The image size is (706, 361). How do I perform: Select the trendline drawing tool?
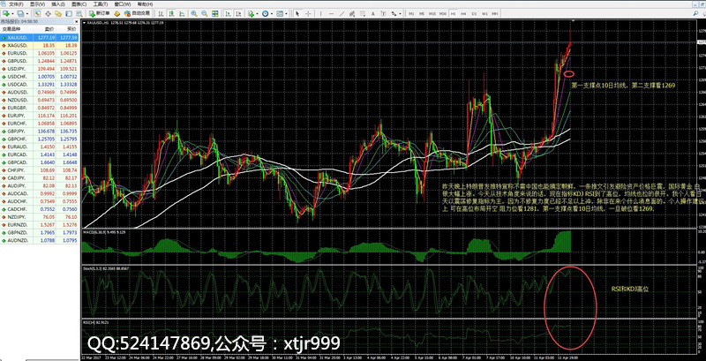(342, 13)
